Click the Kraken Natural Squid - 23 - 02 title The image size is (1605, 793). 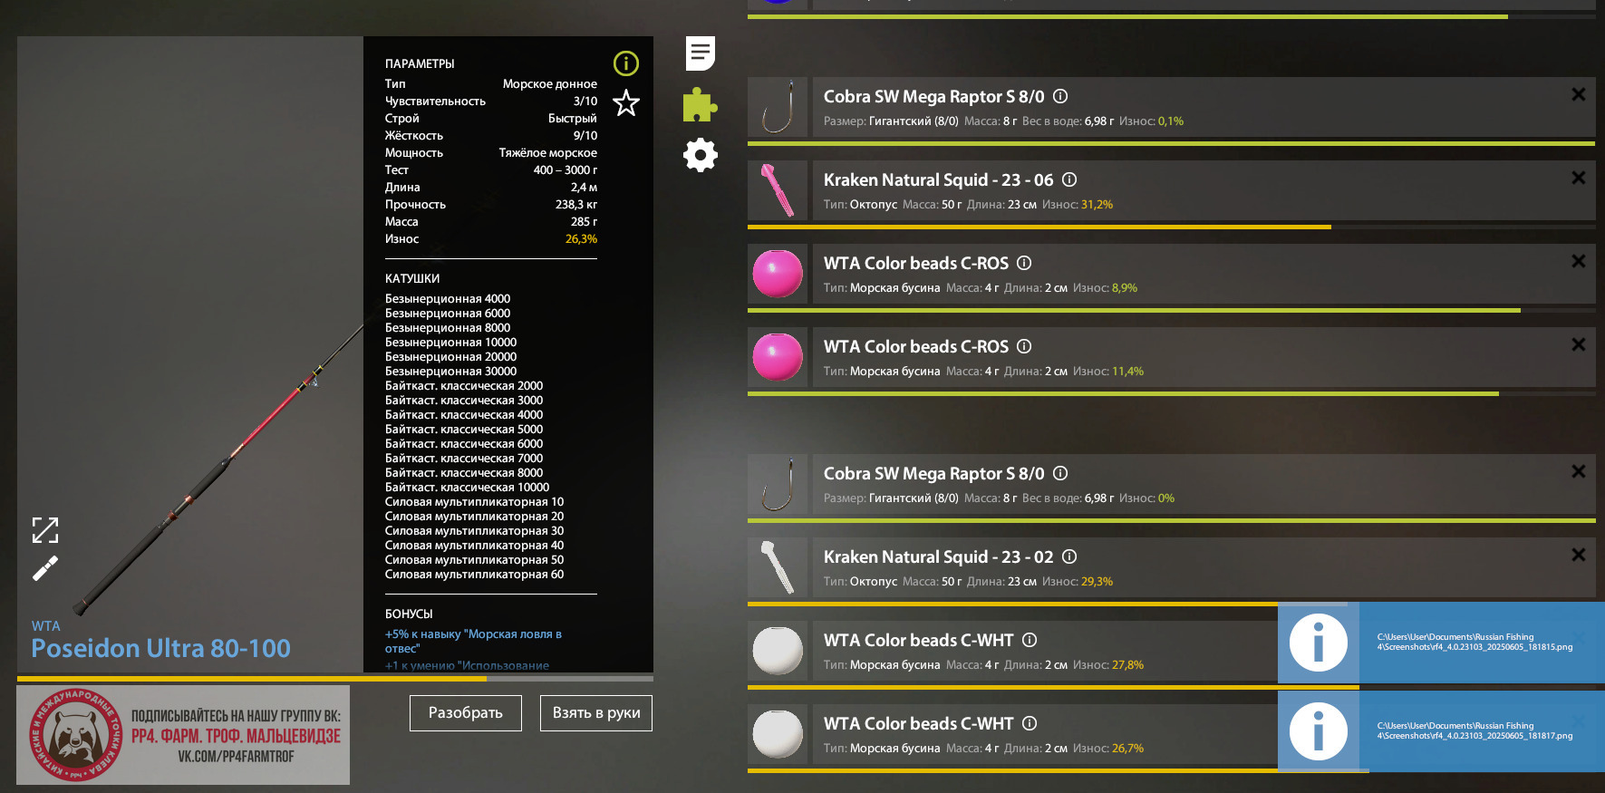pos(938,556)
